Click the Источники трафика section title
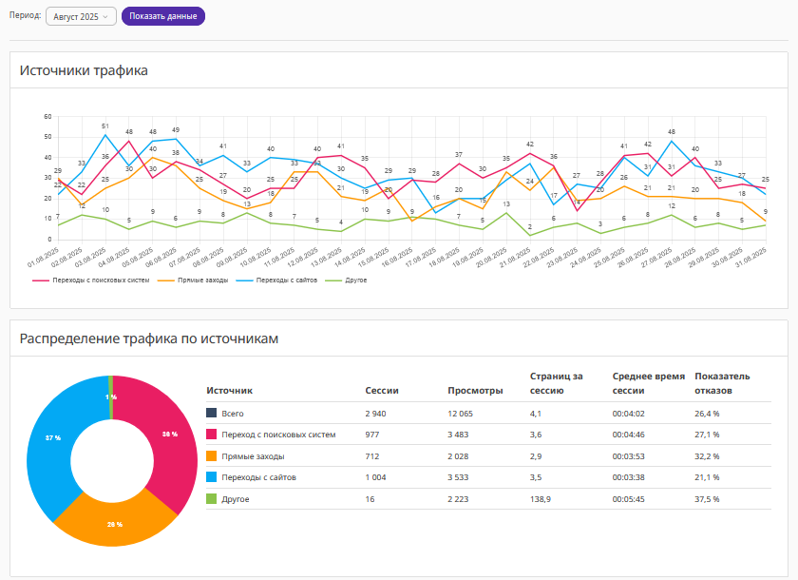 pyautogui.click(x=84, y=70)
